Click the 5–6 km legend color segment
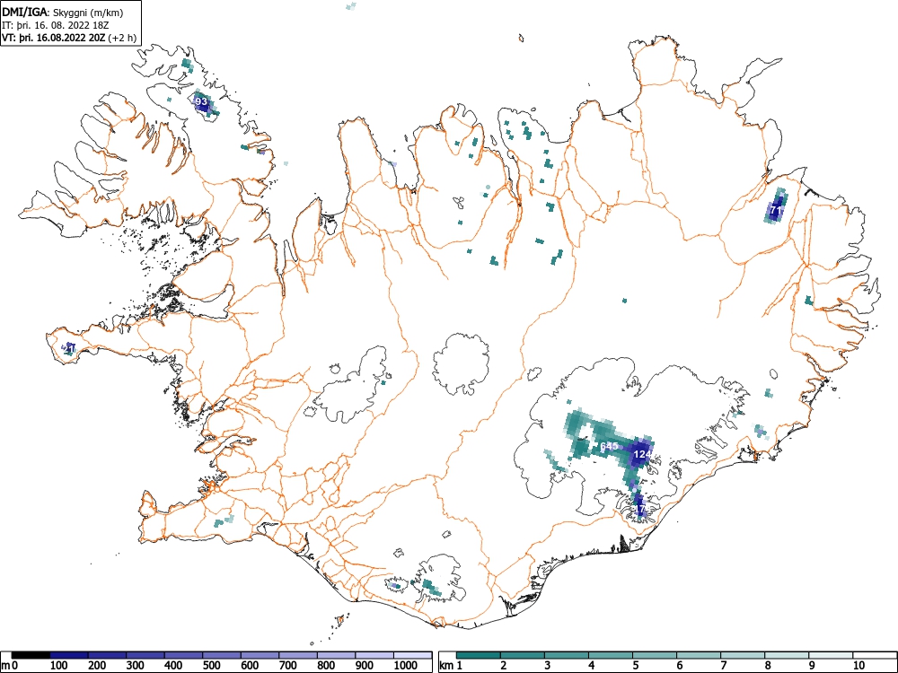This screenshot has height=673, width=898. point(655,655)
